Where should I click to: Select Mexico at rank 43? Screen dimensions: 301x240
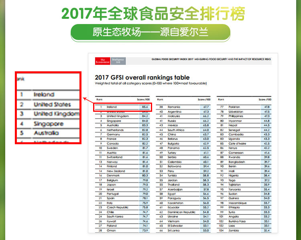[x=173, y=125]
